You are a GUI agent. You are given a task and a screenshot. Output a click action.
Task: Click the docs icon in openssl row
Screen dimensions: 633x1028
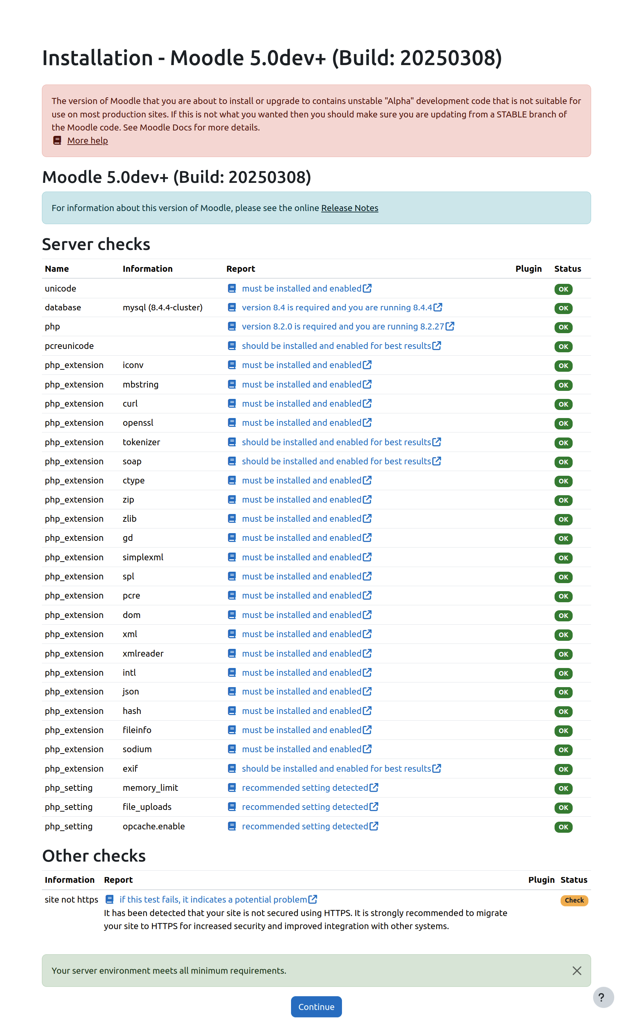tap(232, 423)
